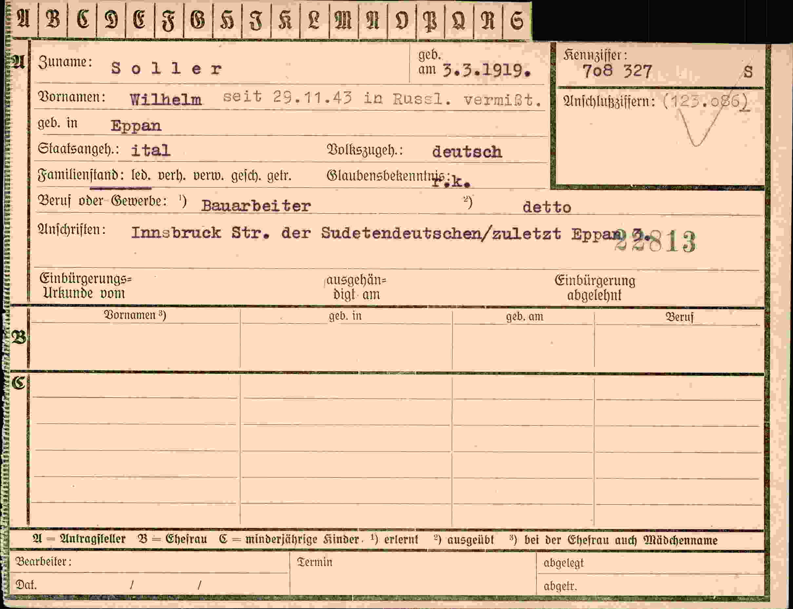Select the last index tab letter S
Screen dimensions: 793x609
(x=516, y=20)
